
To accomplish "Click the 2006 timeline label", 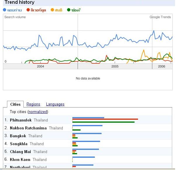I will click(162, 66).
